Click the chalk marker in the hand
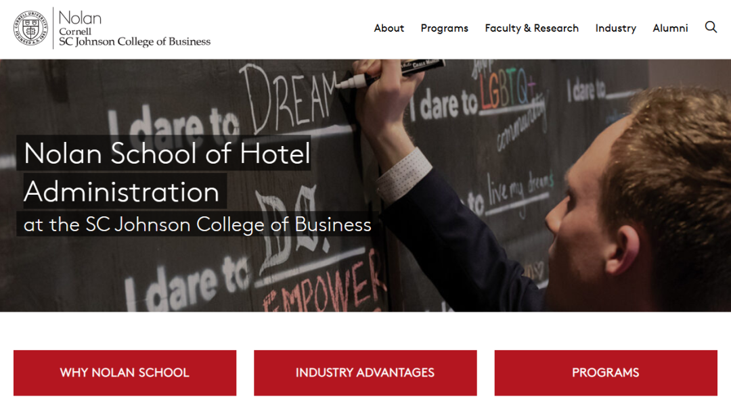Screen dimensions: 731x407 [391, 74]
